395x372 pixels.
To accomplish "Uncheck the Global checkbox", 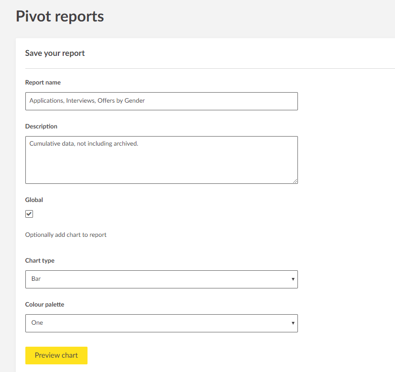I will [29, 214].
